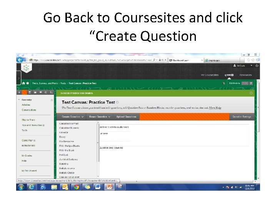Click the browser back arrow button
Viewport: 277px width, 208px height.
20,60
